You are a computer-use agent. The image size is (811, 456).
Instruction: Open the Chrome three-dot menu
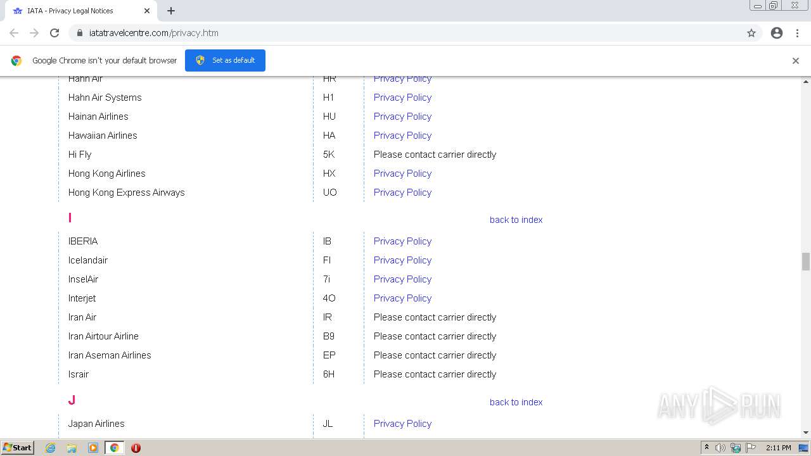point(797,33)
